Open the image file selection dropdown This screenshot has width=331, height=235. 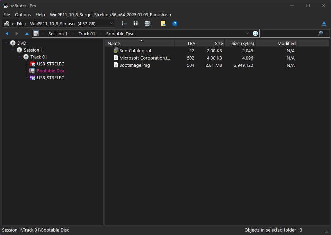[111, 24]
